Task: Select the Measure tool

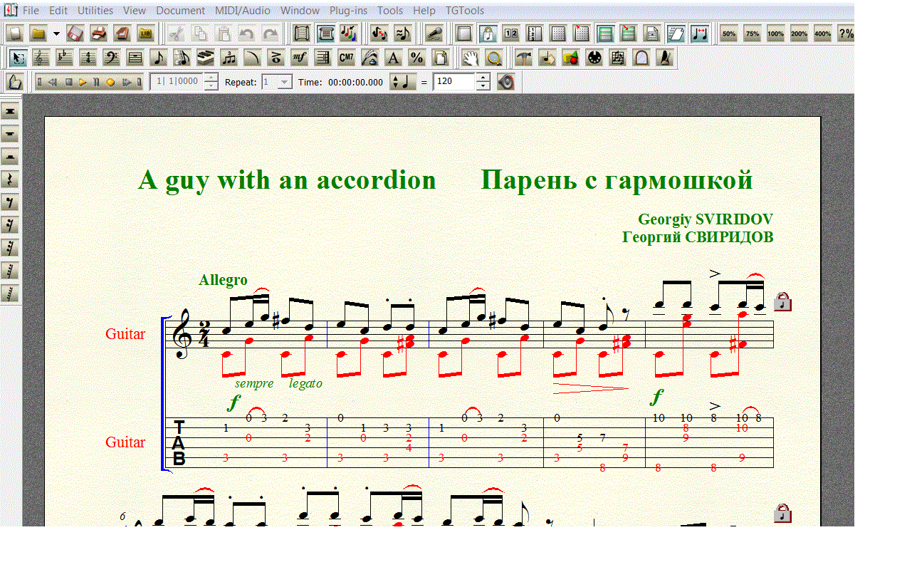Action: point(135,58)
